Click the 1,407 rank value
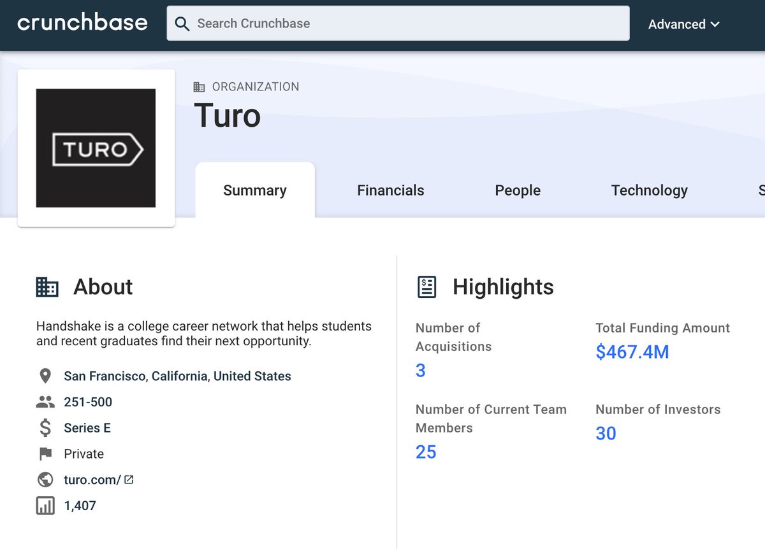Screen dimensions: 765x549 pos(80,506)
